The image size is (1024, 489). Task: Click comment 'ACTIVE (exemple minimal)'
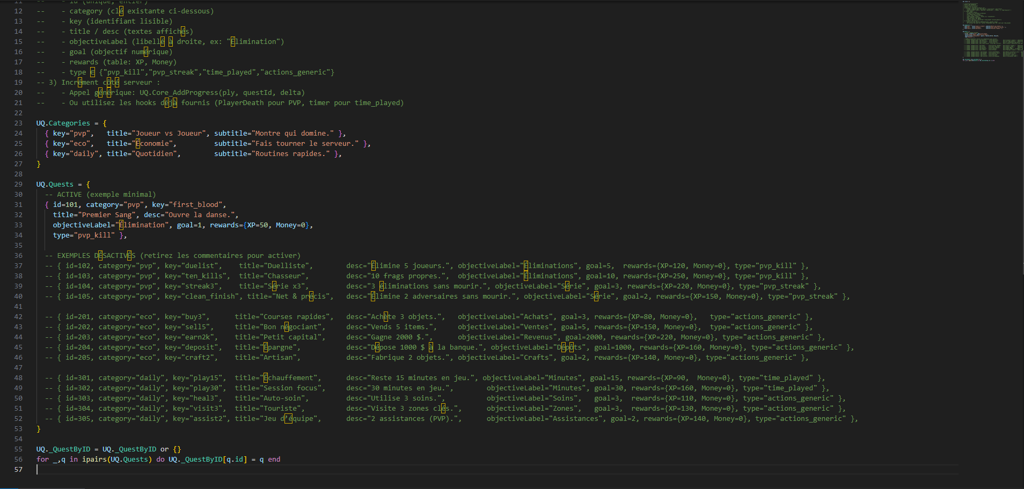pyautogui.click(x=106, y=195)
